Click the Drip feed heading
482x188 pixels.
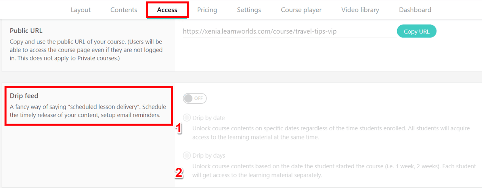coord(24,96)
